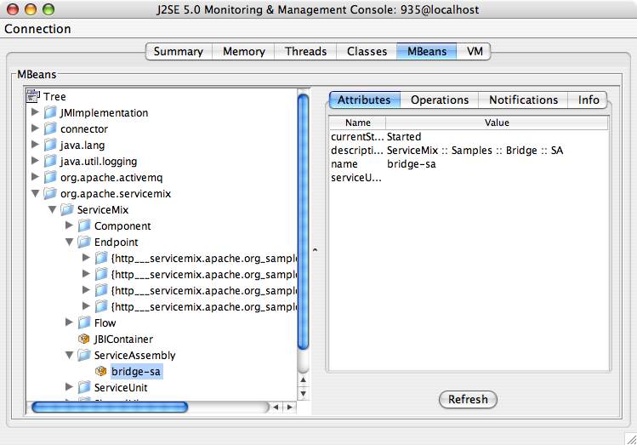Expand the Flow node

[x=70, y=322]
